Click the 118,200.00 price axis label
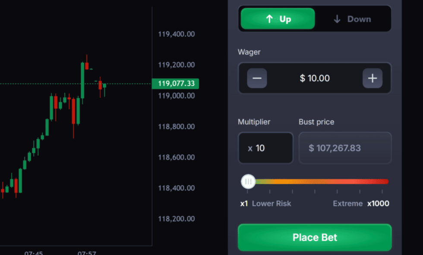This screenshot has height=255, width=423. (176, 219)
